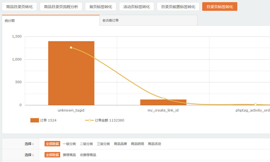This screenshot has width=270, height=162.
Task: Switch to the 统计图 tab
Action: point(51,21)
